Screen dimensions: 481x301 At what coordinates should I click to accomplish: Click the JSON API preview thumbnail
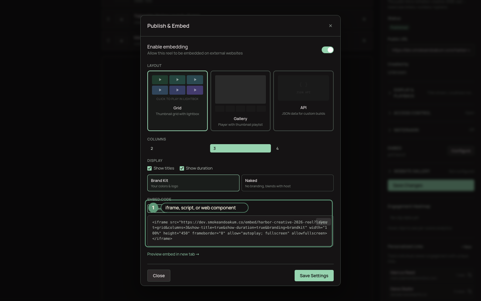tap(303, 88)
